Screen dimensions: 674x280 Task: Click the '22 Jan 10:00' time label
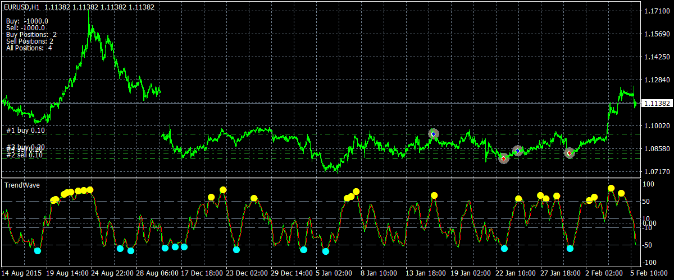coord(516,273)
